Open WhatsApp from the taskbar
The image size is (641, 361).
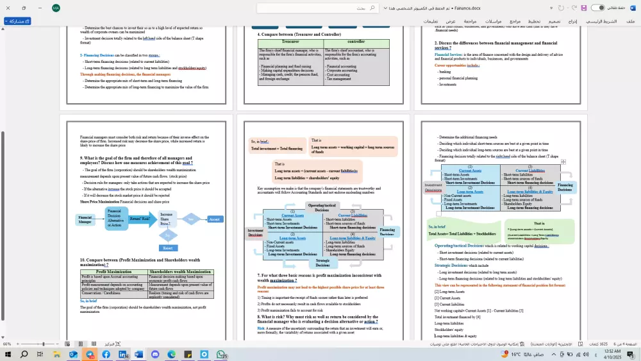[x=221, y=354]
